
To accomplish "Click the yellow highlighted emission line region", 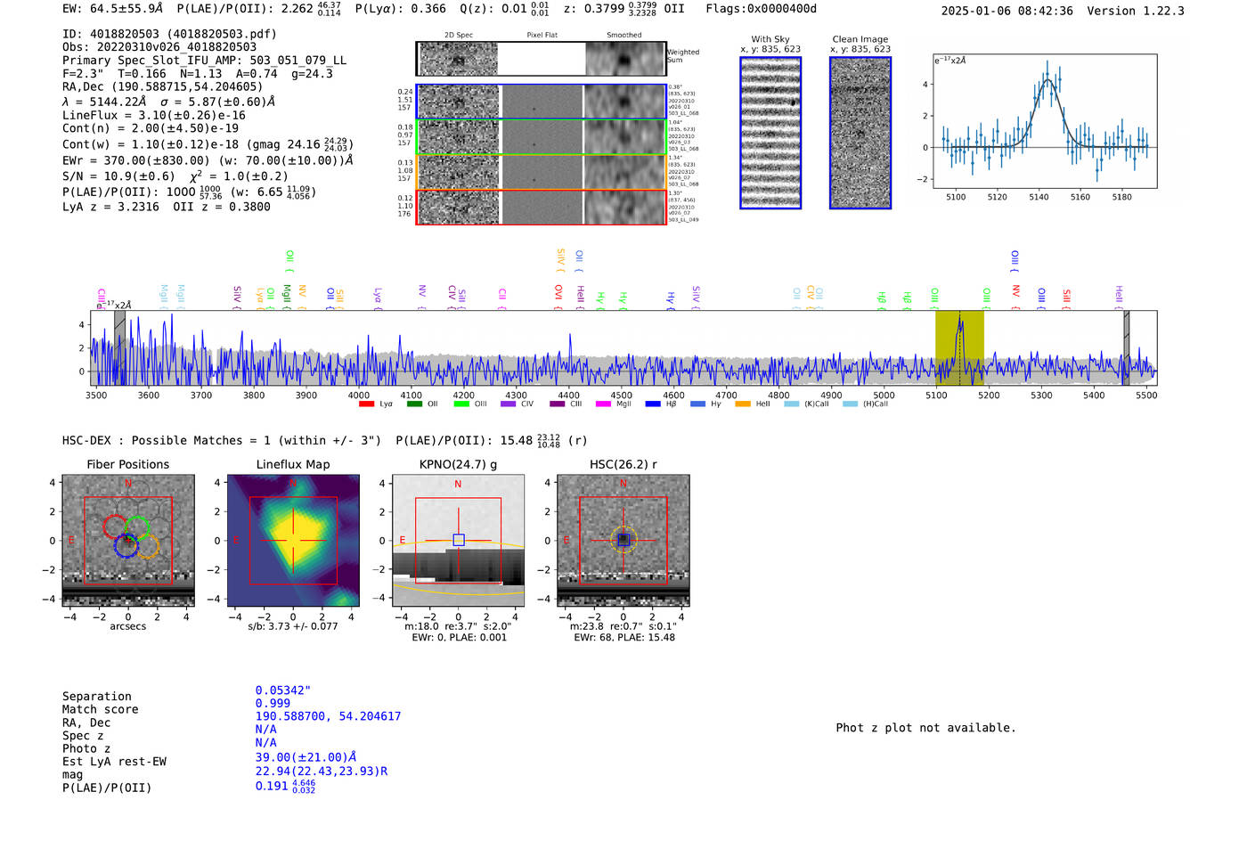I will click(x=959, y=347).
